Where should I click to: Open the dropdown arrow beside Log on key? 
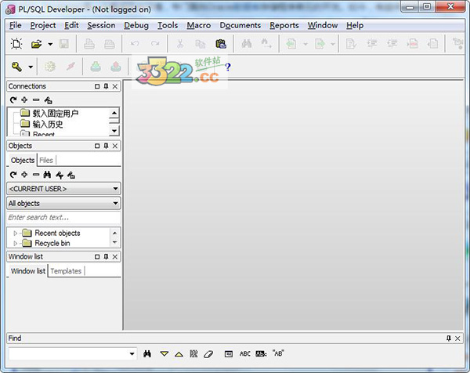coord(31,67)
